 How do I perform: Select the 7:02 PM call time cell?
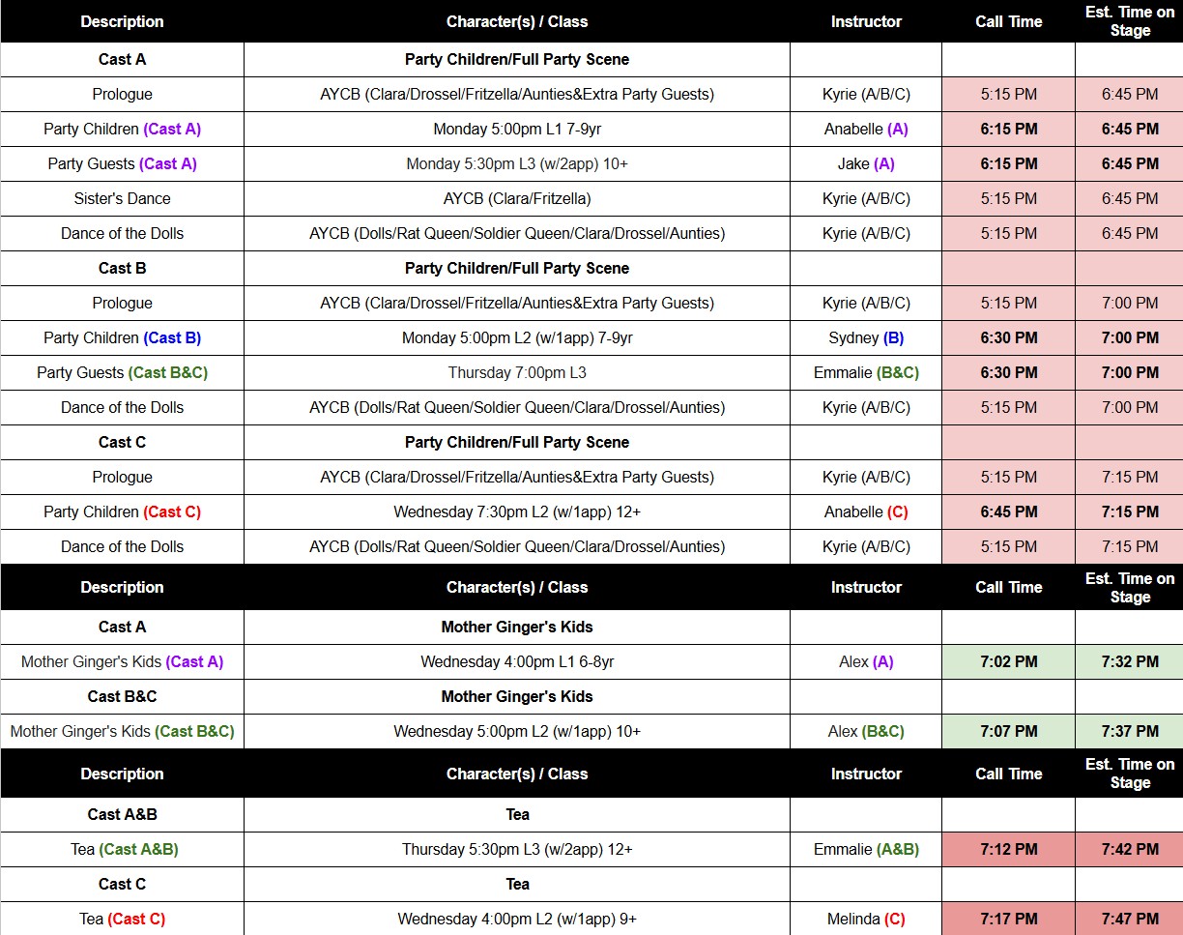click(1008, 662)
